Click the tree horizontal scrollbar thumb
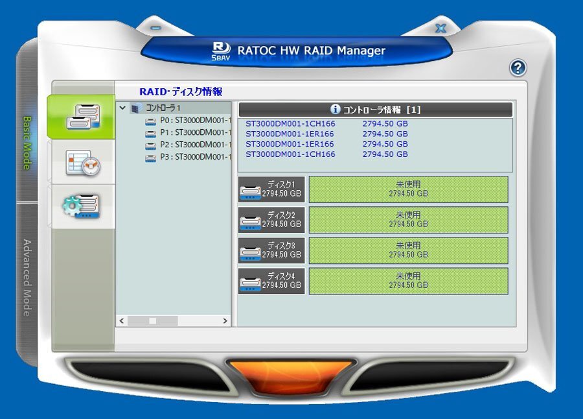Image resolution: width=583 pixels, height=419 pixels. (152, 320)
